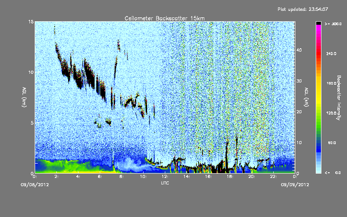Click the 'Ceilometer Backscatter 15km' plot title
Screen dimensions: 347x217
coord(164,18)
